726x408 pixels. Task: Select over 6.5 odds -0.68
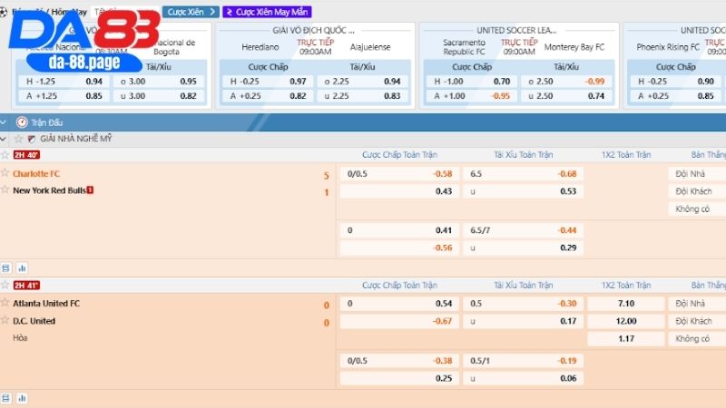pos(524,174)
